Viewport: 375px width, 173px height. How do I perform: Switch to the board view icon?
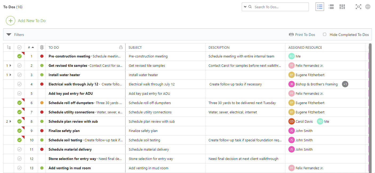(342, 7)
